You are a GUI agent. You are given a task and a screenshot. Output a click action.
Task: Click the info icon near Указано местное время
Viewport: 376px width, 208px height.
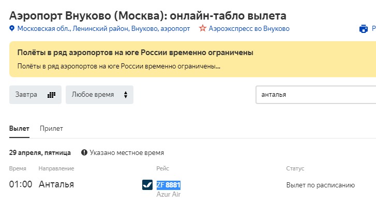[84, 152]
